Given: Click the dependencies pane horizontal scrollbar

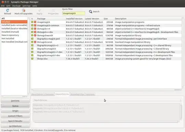Looking at the screenshot, I should [106, 122].
